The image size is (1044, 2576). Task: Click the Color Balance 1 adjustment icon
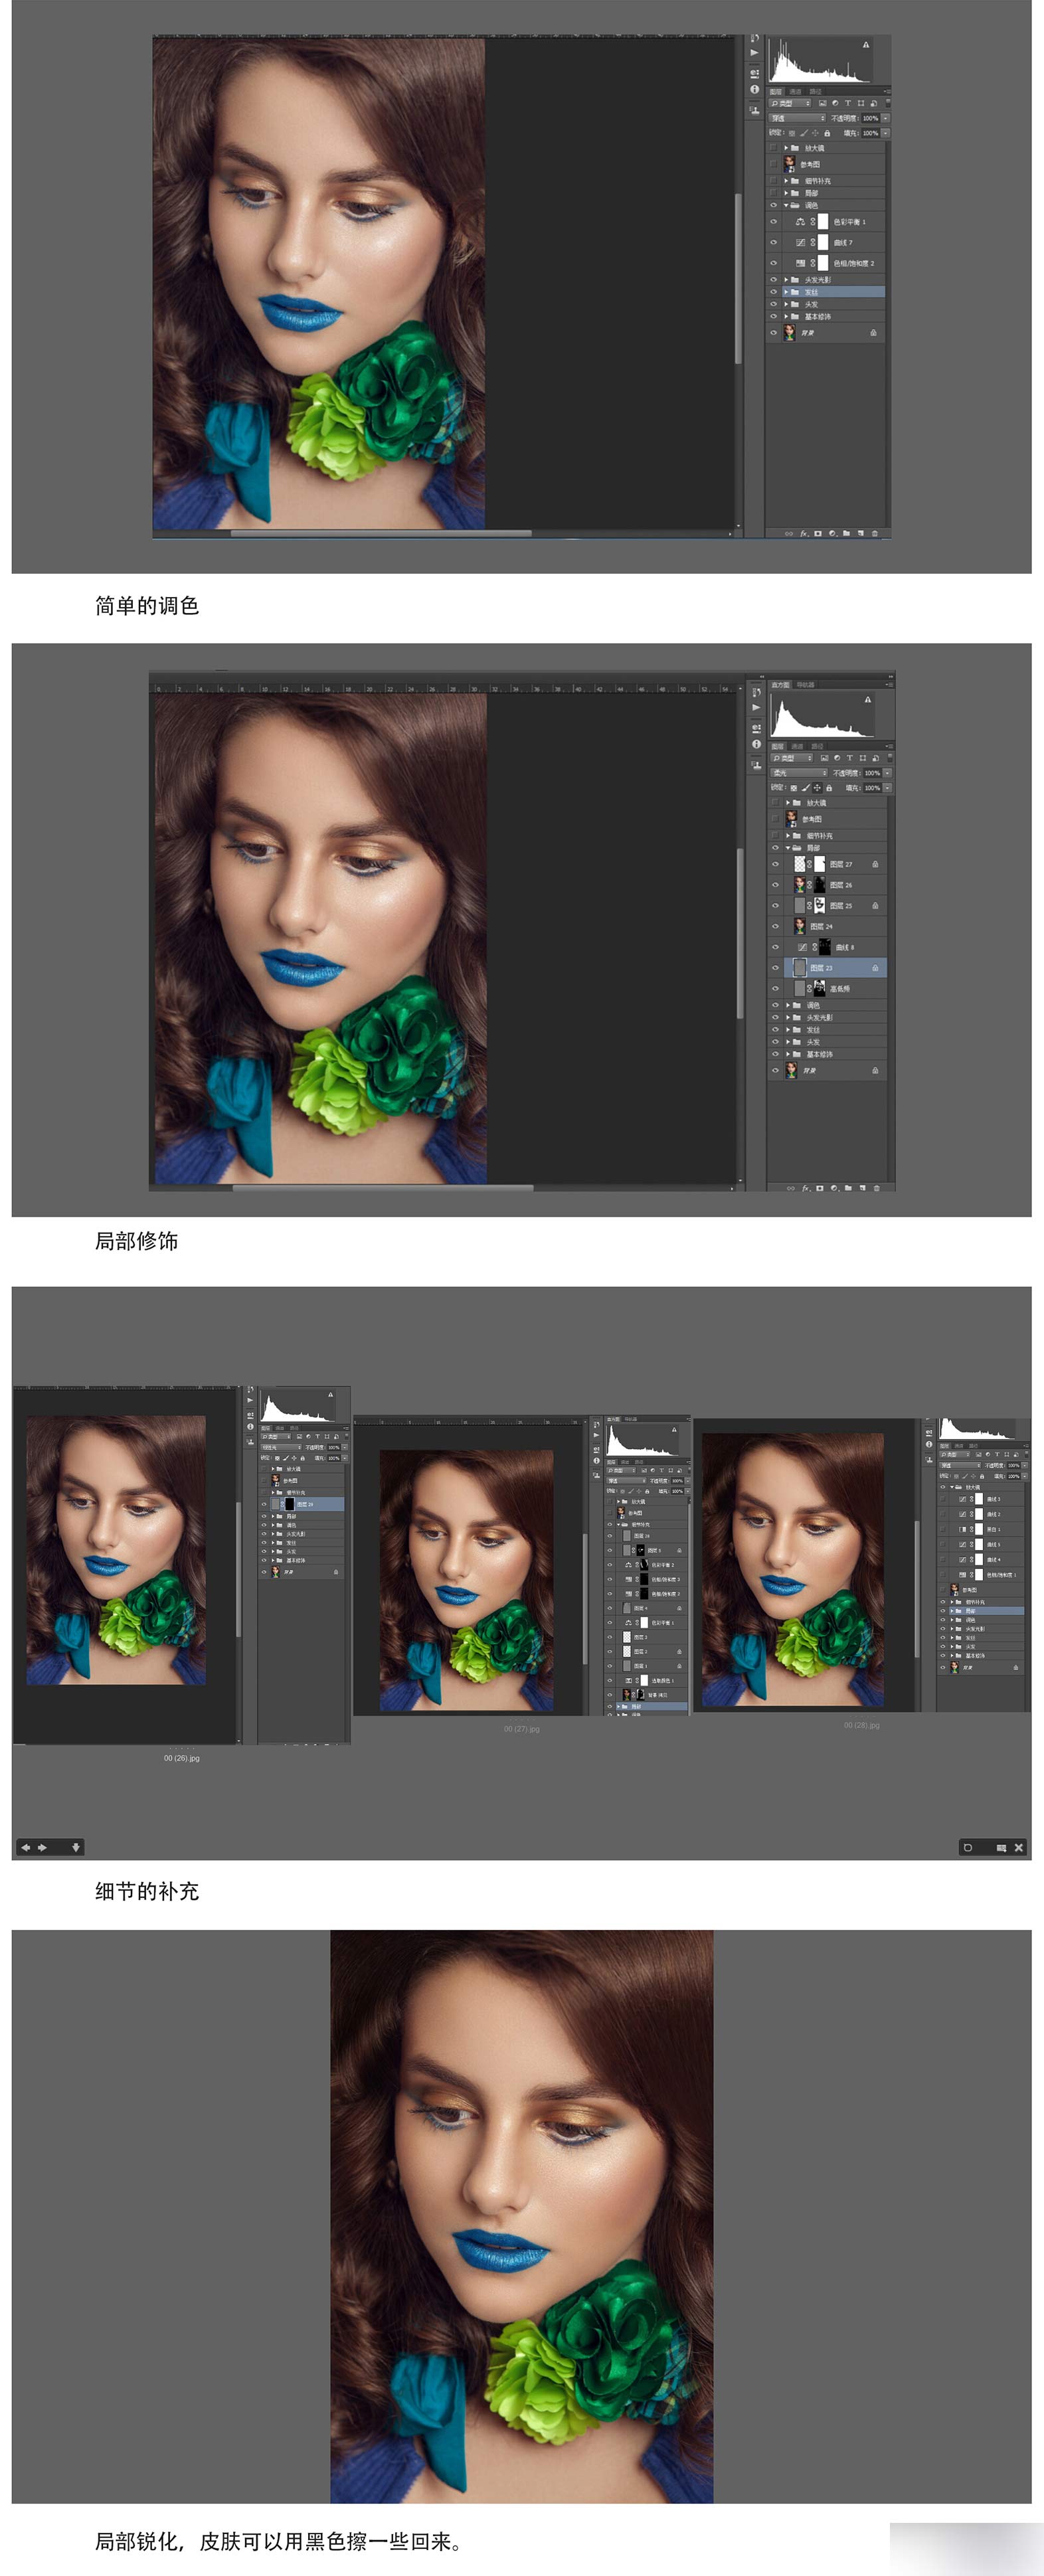coord(800,222)
